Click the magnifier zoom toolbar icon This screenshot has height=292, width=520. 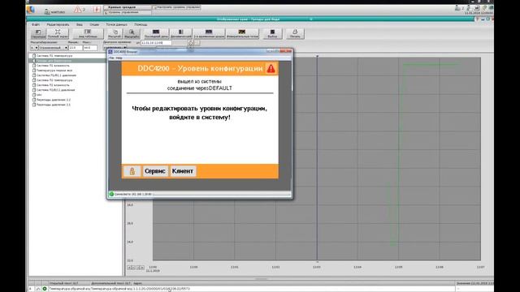pyautogui.click(x=132, y=33)
